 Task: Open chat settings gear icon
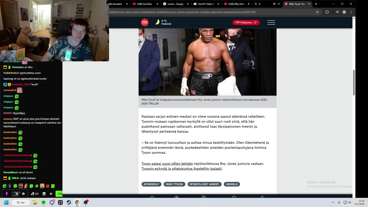51,194
